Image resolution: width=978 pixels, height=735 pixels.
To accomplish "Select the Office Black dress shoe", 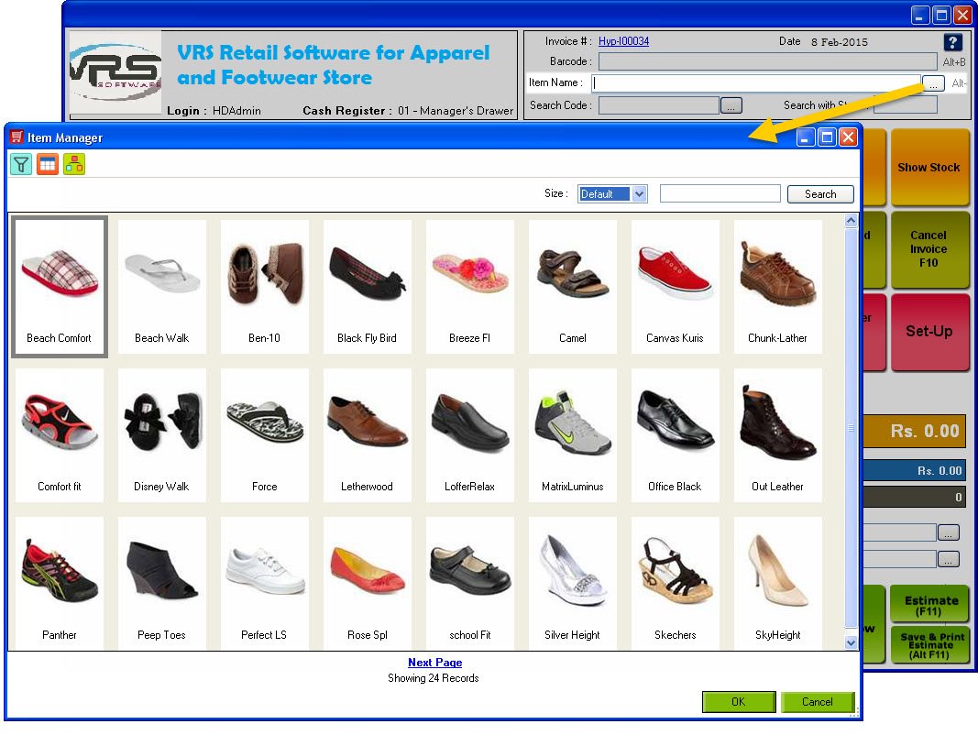I will point(675,435).
